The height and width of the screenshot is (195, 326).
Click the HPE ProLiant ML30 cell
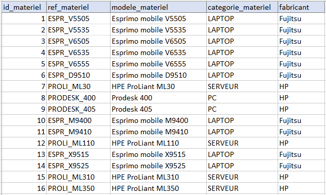click(158, 86)
